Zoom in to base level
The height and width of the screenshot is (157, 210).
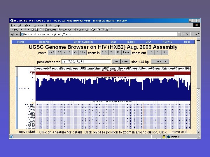pos(126,52)
